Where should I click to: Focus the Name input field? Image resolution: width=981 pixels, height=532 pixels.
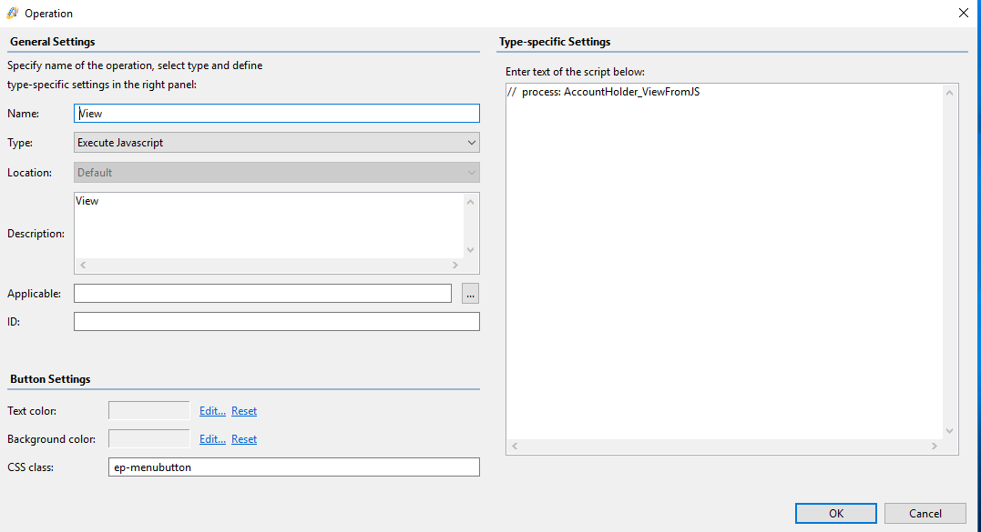pos(277,113)
